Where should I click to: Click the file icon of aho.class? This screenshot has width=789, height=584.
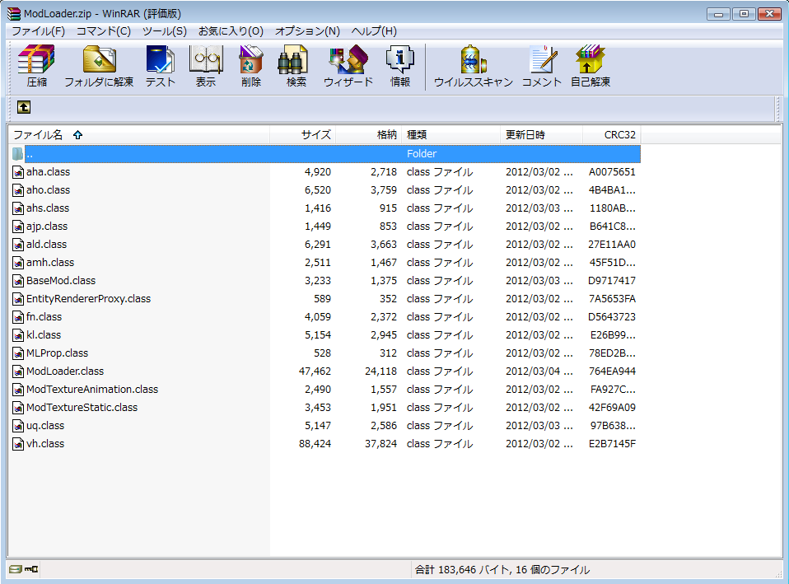[18, 190]
